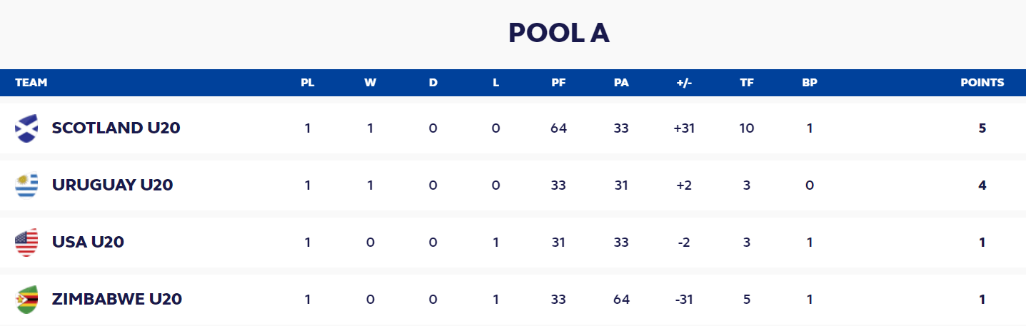Open the Scotland U20 team link
This screenshot has height=326, width=1026.
[x=116, y=128]
